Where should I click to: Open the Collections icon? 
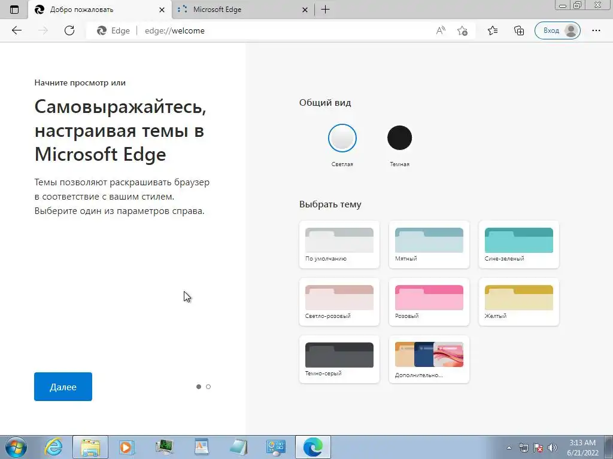click(x=519, y=30)
